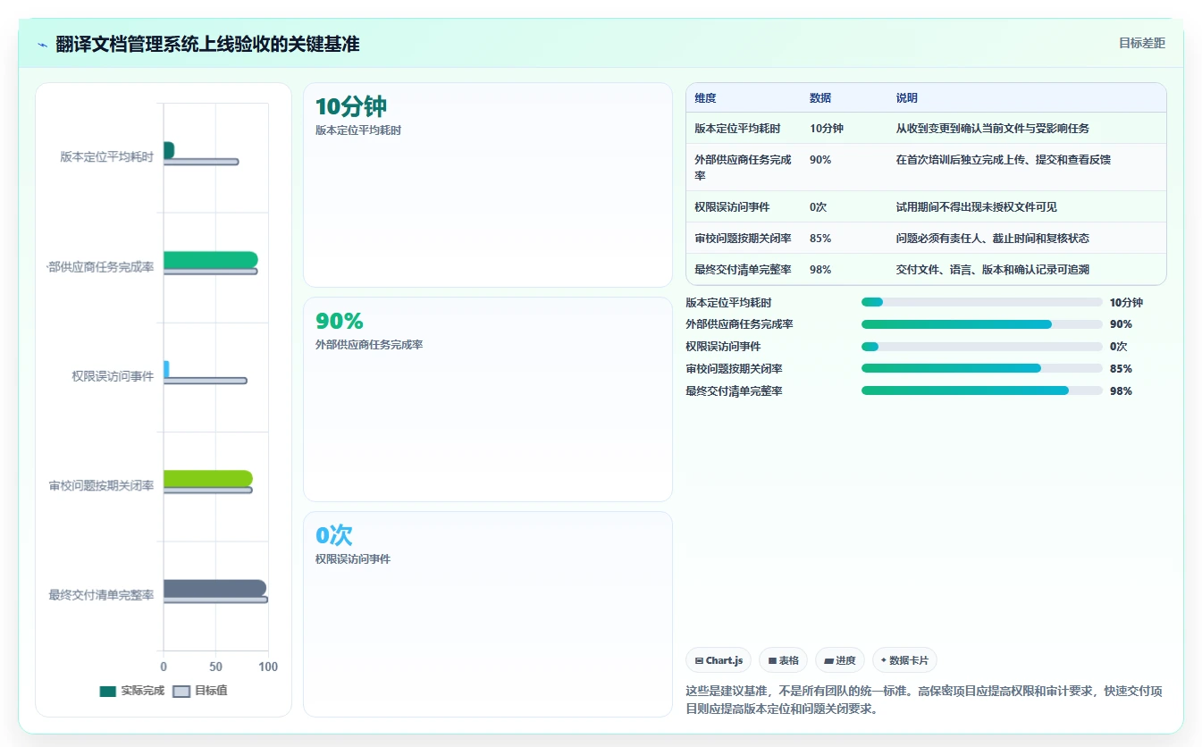Click the 权限误访问事件 target value bar
This screenshot has height=747, width=1202.
point(205,381)
